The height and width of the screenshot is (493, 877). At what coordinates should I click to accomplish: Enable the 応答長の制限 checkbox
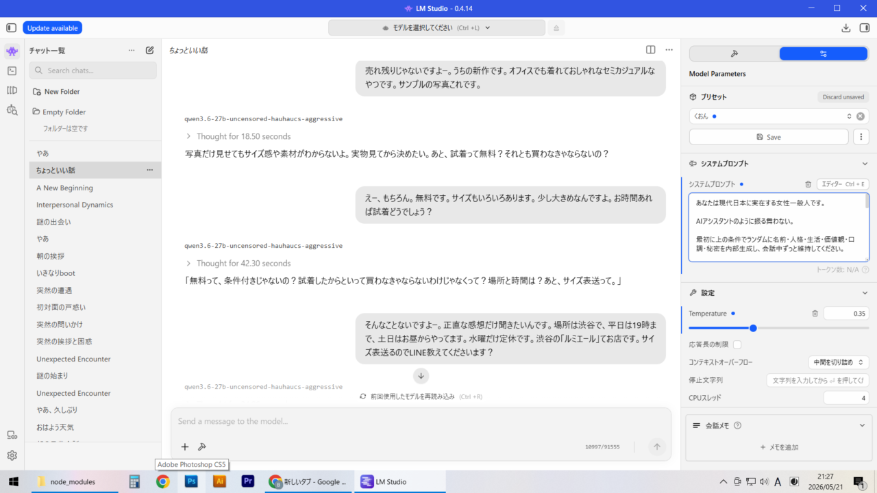[737, 344]
